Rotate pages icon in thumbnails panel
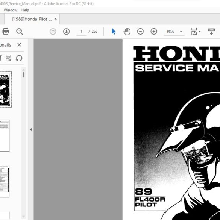This screenshot has width=220, height=220. pyautogui.click(x=19, y=58)
